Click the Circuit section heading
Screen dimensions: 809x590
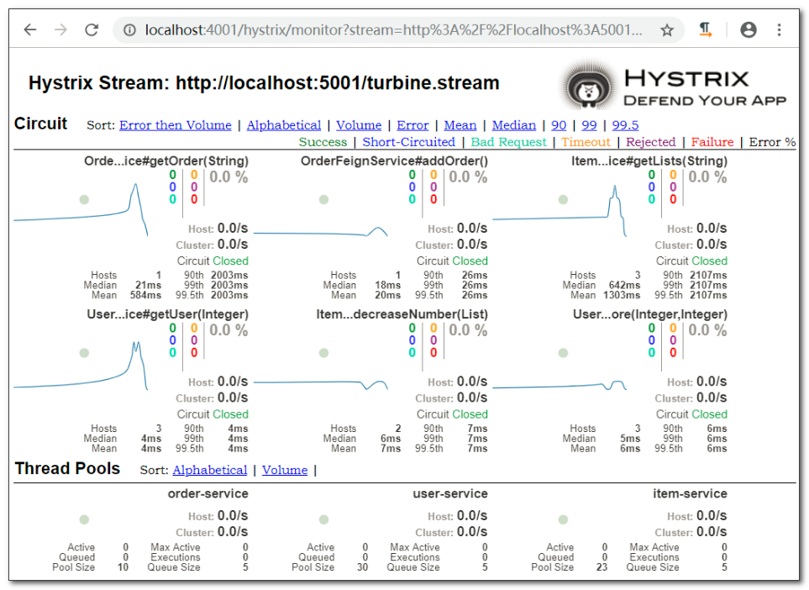click(40, 124)
